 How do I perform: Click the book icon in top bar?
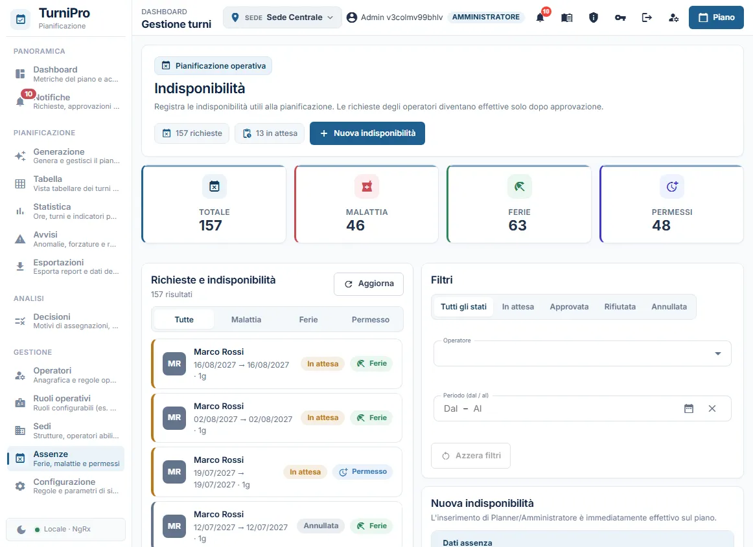(566, 17)
